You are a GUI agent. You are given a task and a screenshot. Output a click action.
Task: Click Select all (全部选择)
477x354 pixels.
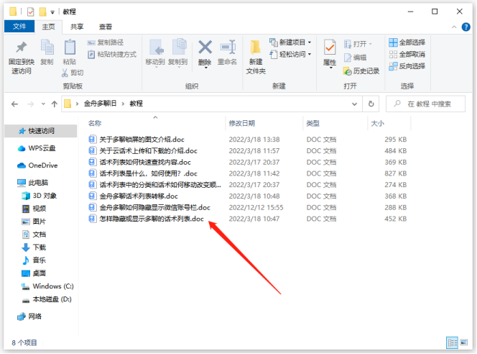(x=407, y=42)
